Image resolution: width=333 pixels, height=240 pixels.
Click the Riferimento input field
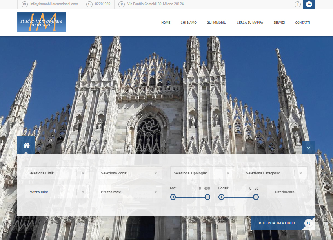coord(287,192)
